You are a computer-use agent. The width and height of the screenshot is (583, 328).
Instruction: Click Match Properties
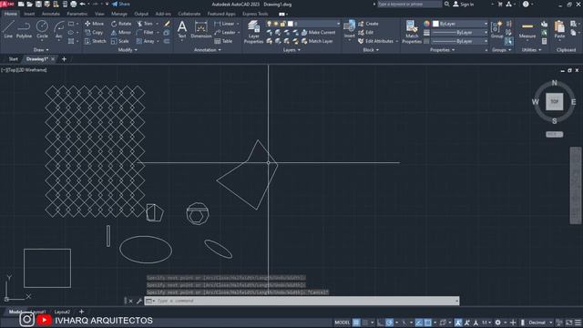pyautogui.click(x=412, y=32)
